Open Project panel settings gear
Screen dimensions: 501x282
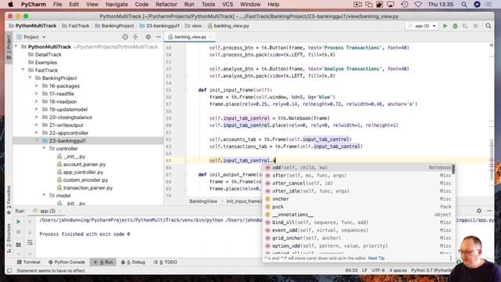[148, 37]
